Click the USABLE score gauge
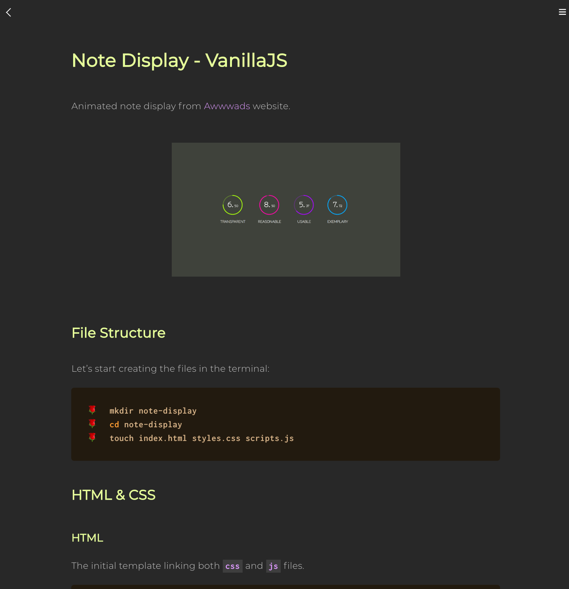569x589 pixels. pos(304,204)
